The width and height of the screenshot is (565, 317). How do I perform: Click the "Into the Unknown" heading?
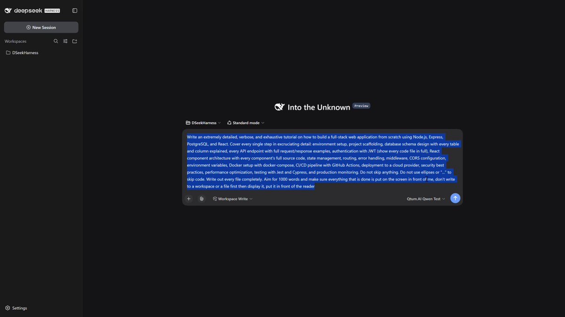coord(319,107)
